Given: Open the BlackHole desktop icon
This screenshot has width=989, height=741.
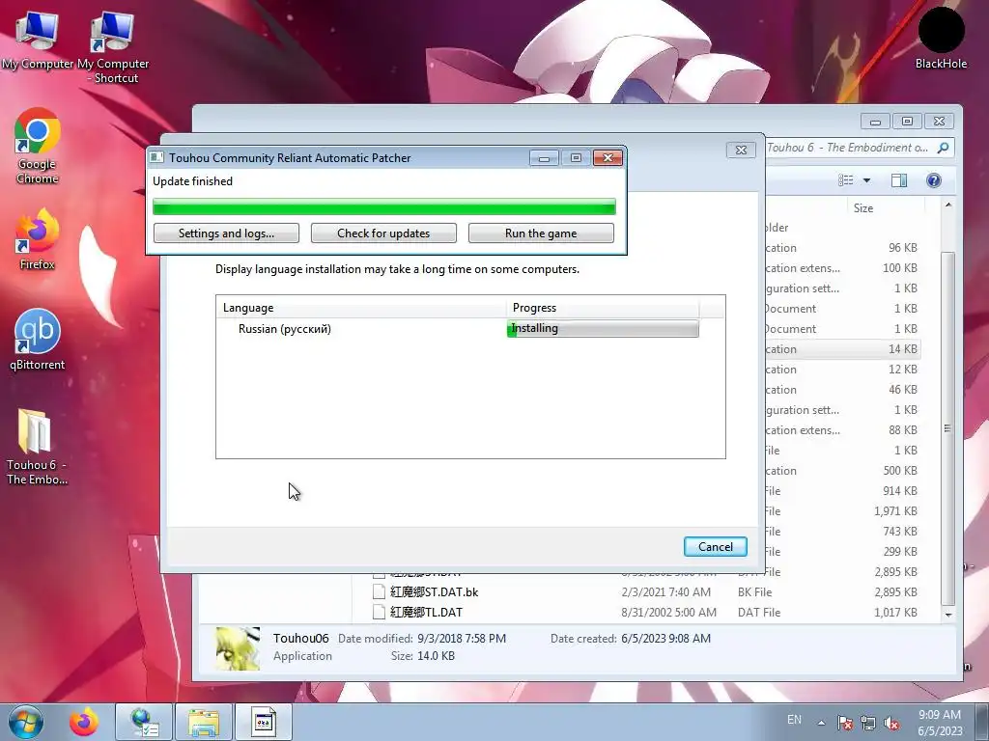Looking at the screenshot, I should point(941,39).
